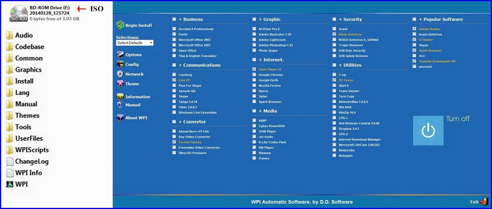Screen dimensions: 492x209
Task: Open Manual using its sidebar icon
Action: (x=120, y=105)
